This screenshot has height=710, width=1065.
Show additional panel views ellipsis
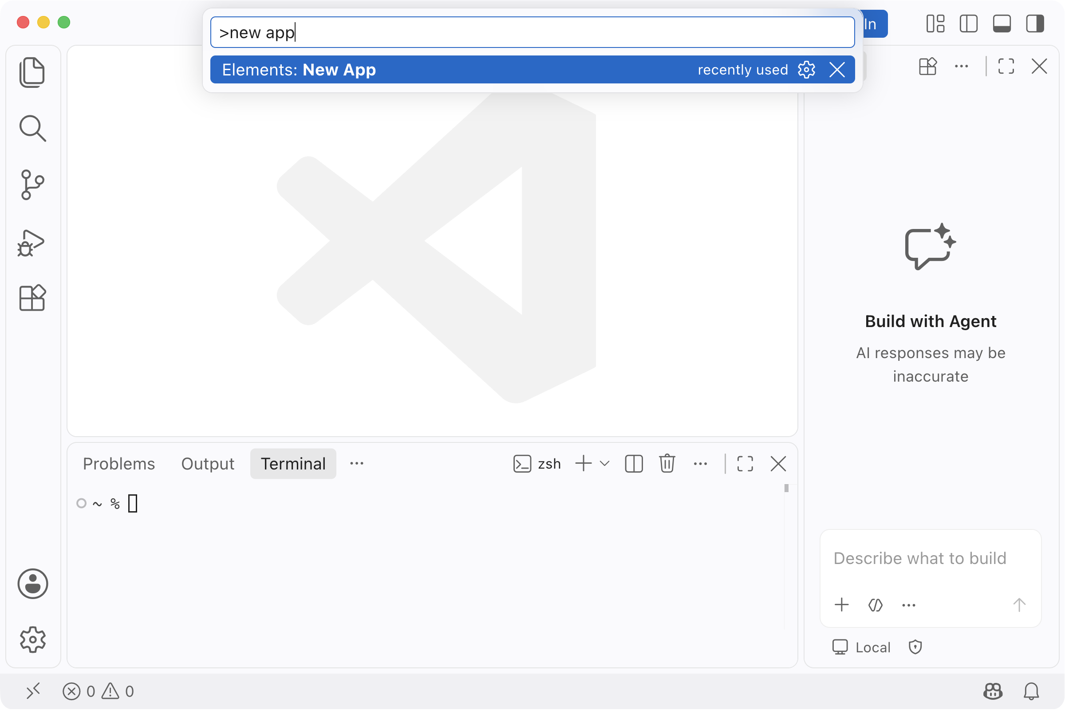pyautogui.click(x=357, y=464)
